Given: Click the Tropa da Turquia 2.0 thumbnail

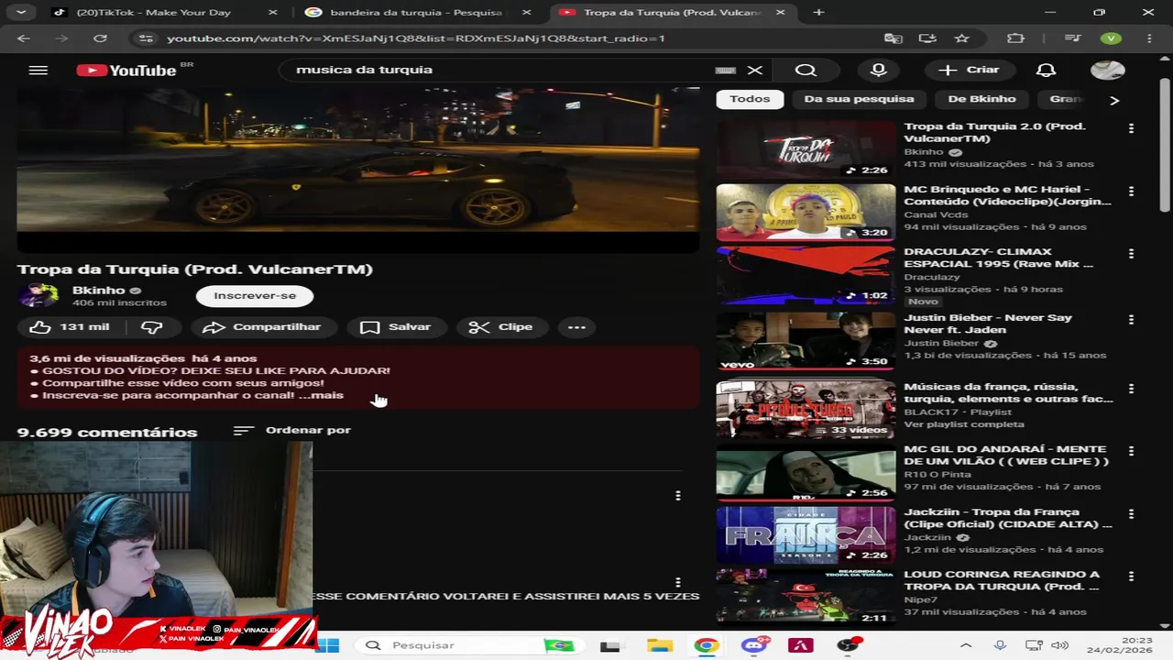Looking at the screenshot, I should coord(806,150).
